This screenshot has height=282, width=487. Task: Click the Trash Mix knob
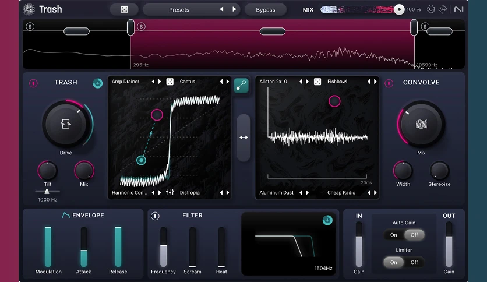(84, 171)
